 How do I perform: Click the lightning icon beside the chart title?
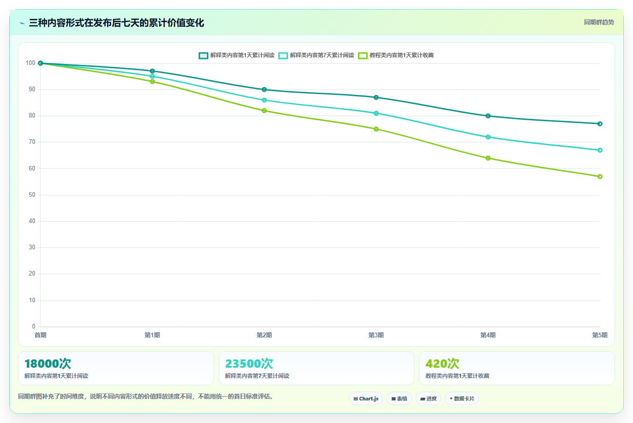click(22, 23)
